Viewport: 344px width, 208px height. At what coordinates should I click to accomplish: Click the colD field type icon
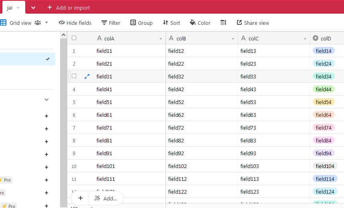click(x=316, y=38)
